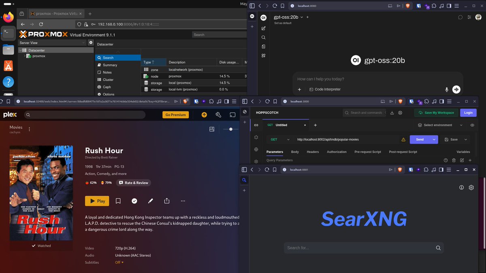Click Save My Workspace in Hoppscotch

(x=437, y=113)
